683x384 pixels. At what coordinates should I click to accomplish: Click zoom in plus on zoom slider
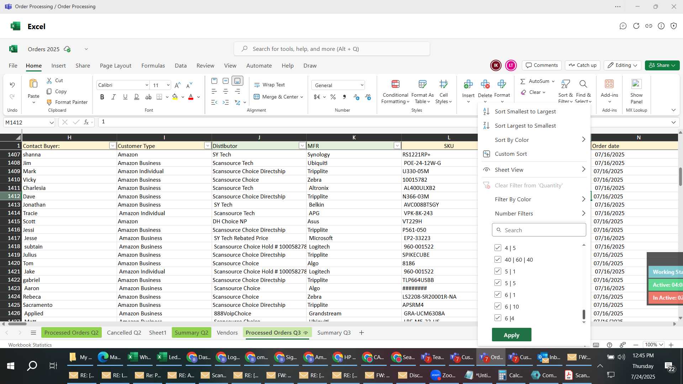click(671, 345)
